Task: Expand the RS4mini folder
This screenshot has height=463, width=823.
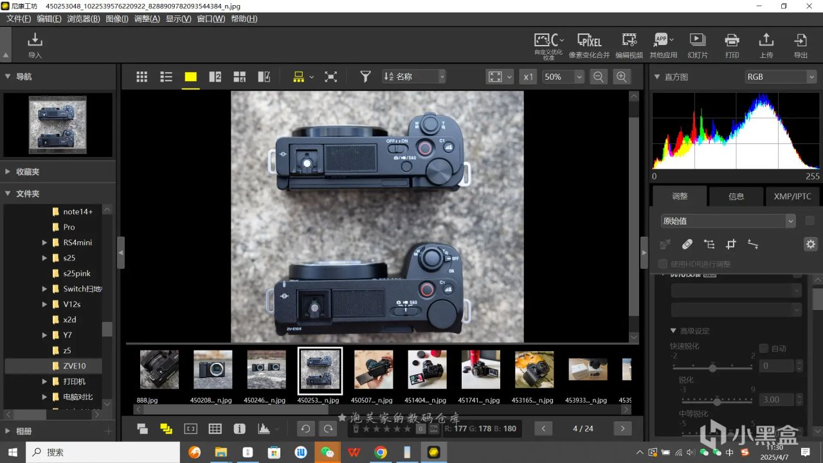Action: click(x=45, y=242)
